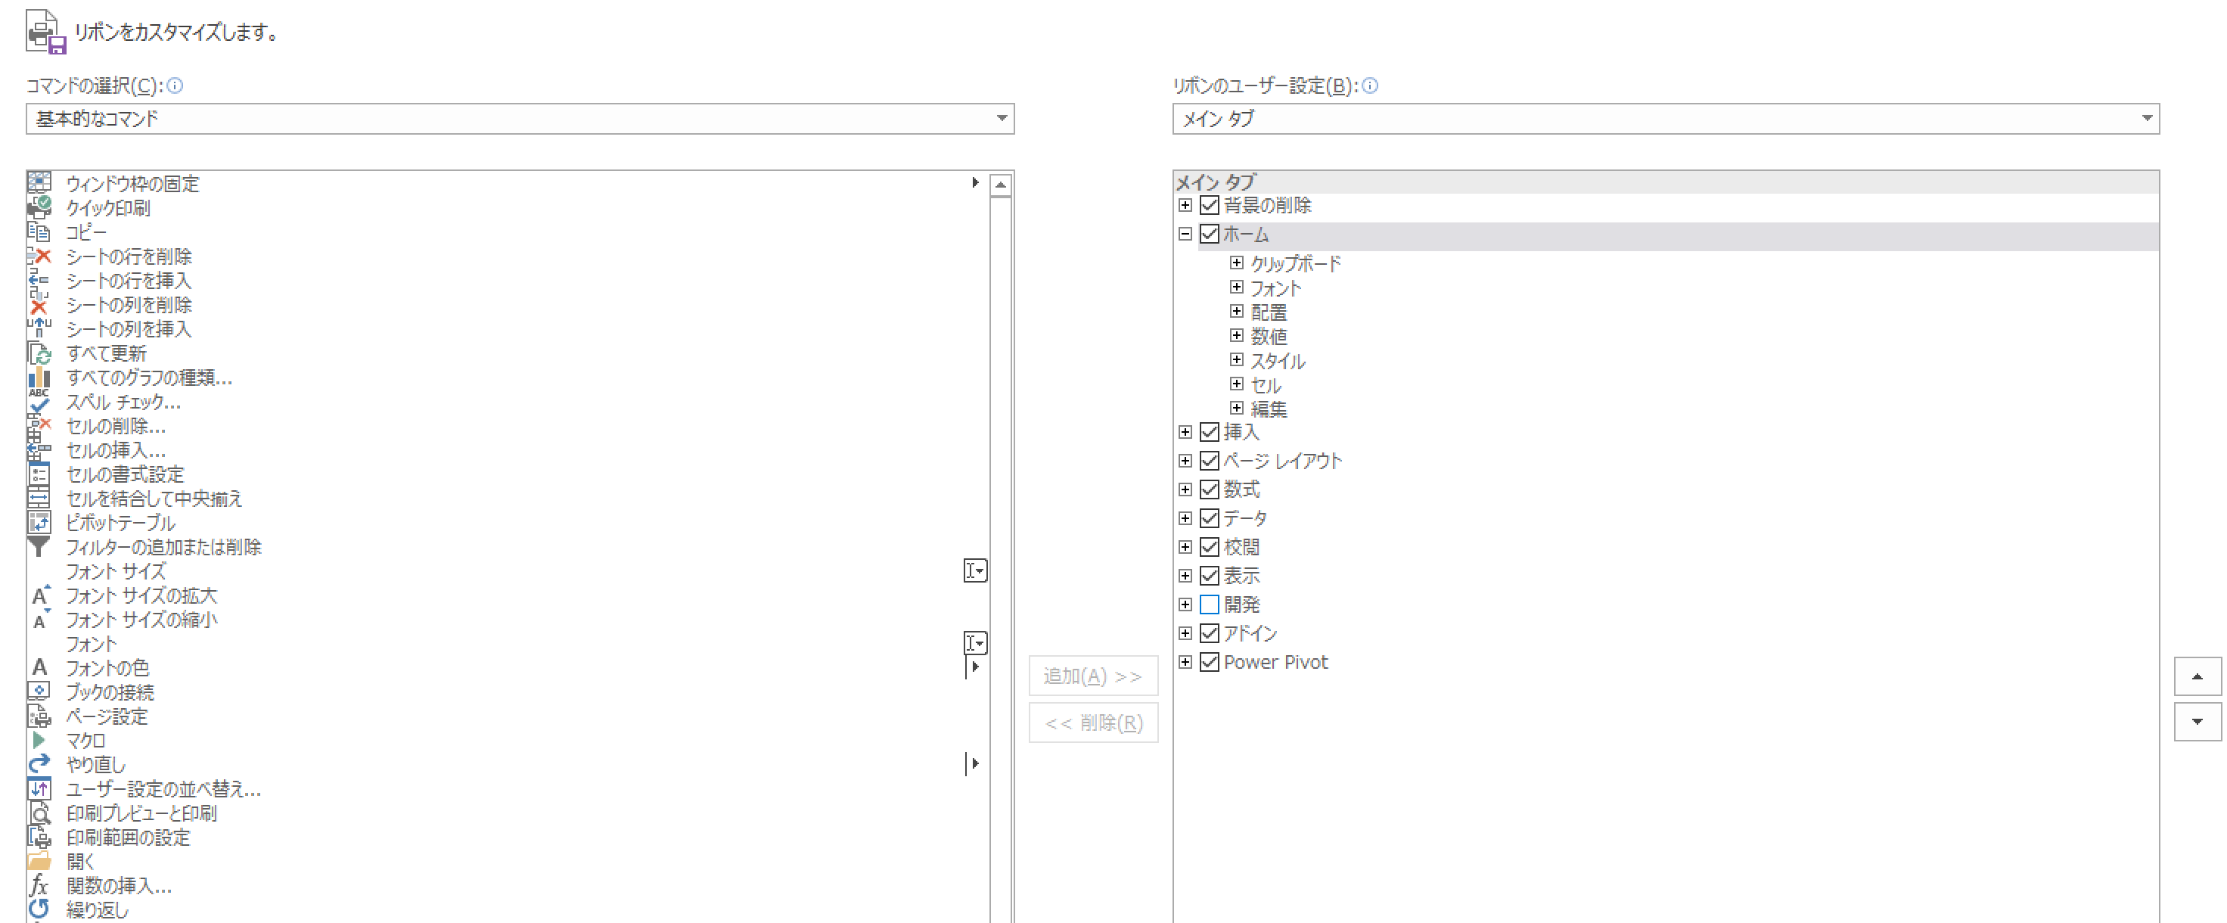Uncheck the アドイン tab checkbox
This screenshot has height=923, width=2227.
[x=1210, y=633]
